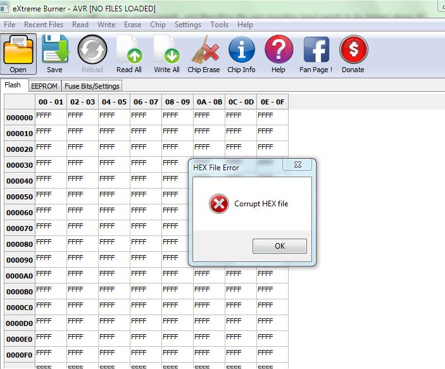Click the '08 - 09' column header
The image size is (445, 369).
177,102
